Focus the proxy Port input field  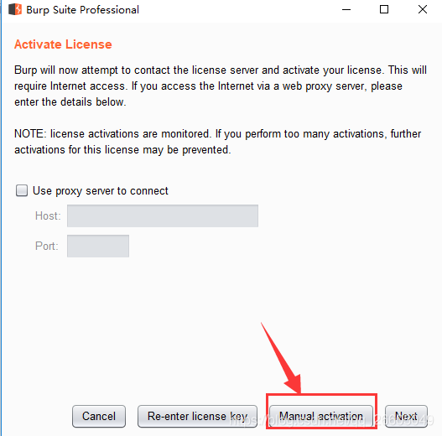(98, 246)
